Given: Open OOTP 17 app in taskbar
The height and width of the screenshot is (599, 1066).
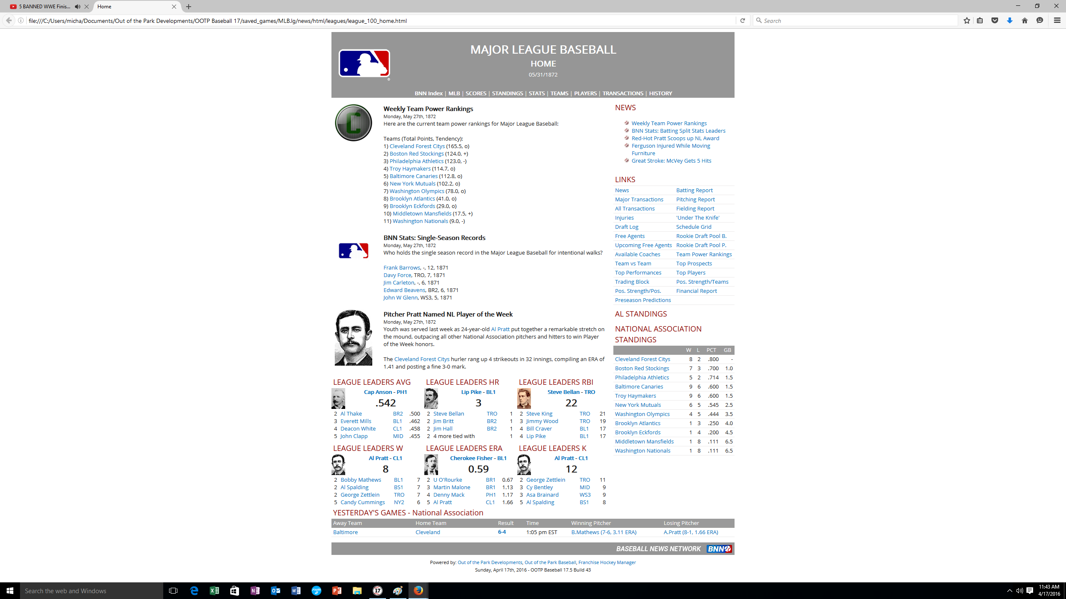Looking at the screenshot, I should point(377,591).
